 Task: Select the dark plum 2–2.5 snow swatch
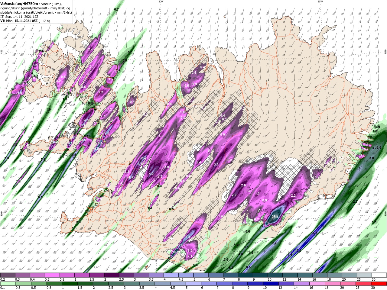pyautogui.click(x=111, y=275)
